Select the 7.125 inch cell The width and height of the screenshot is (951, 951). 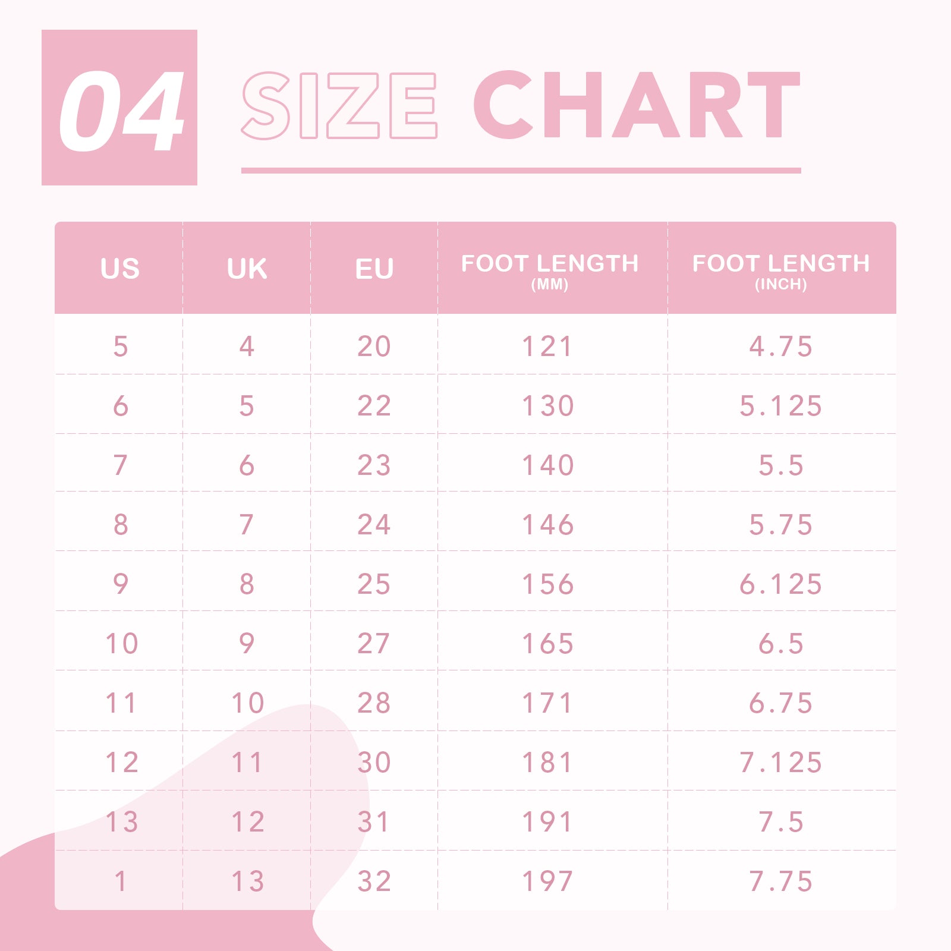[781, 762]
